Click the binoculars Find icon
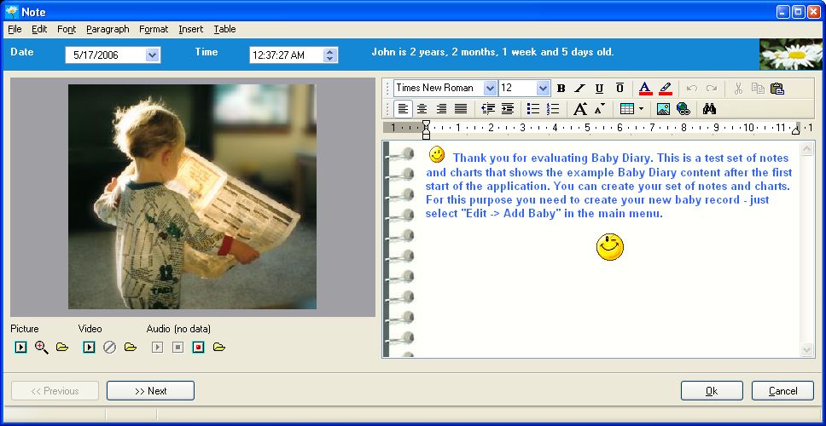This screenshot has height=426, width=826. point(708,109)
